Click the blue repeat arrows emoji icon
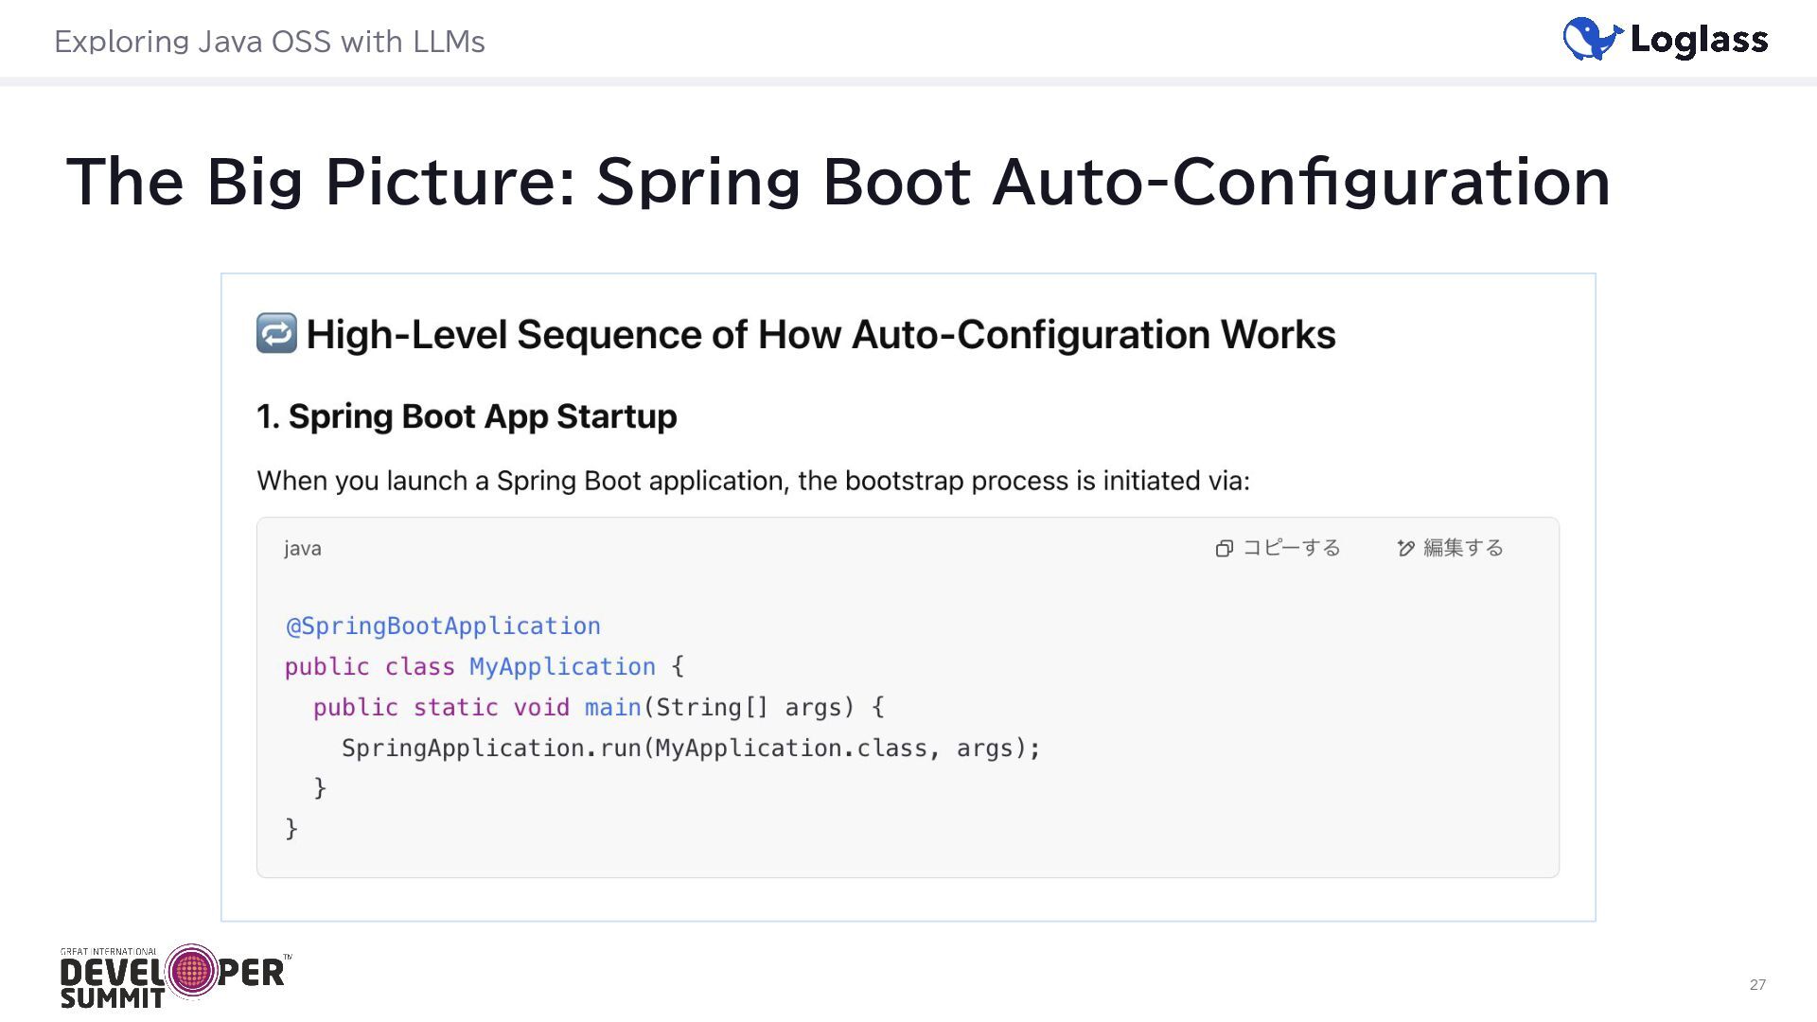 tap(276, 334)
